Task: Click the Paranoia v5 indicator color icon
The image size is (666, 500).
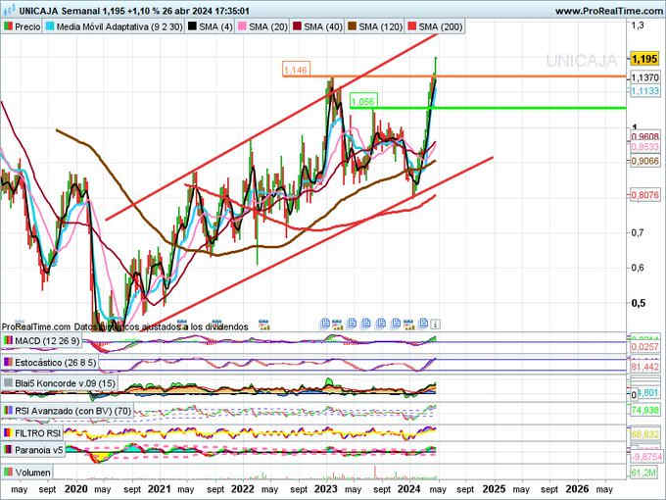Action: click(8, 450)
